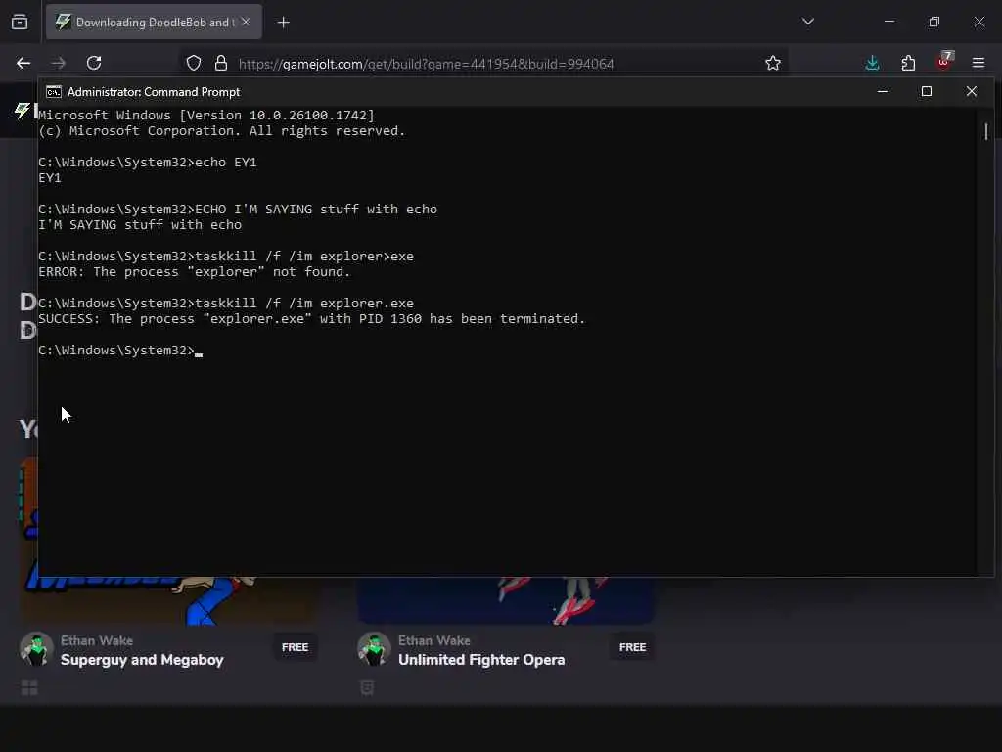Maximize the Command Prompt window
Screen dimensions: 1002x752
[x=927, y=91]
